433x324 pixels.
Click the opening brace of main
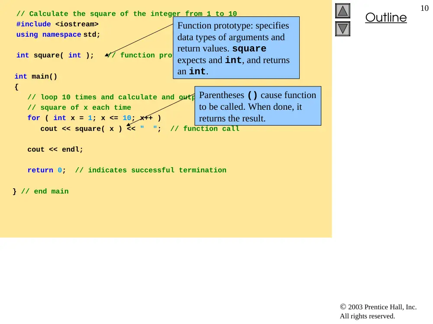click(16, 87)
